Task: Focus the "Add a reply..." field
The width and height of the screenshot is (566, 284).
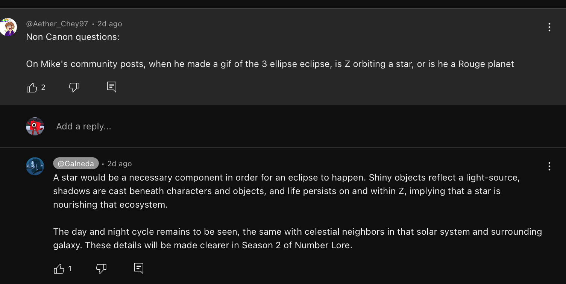Action: (83, 126)
